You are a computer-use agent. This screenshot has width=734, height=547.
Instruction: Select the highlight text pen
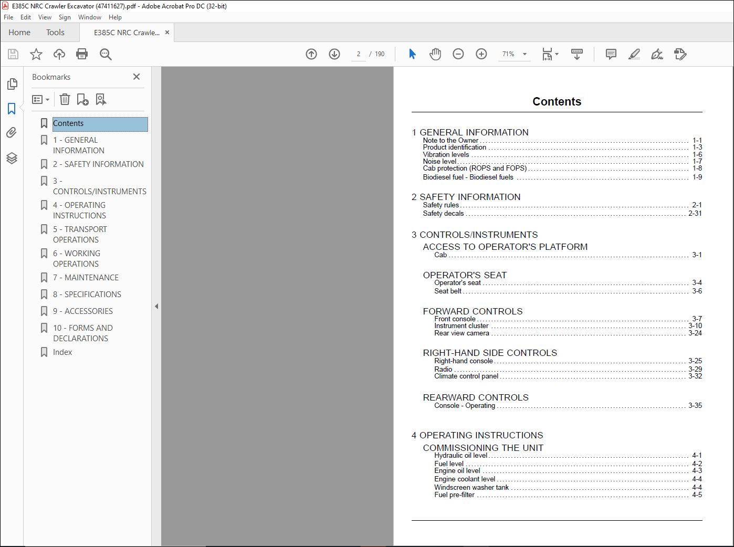coord(634,54)
